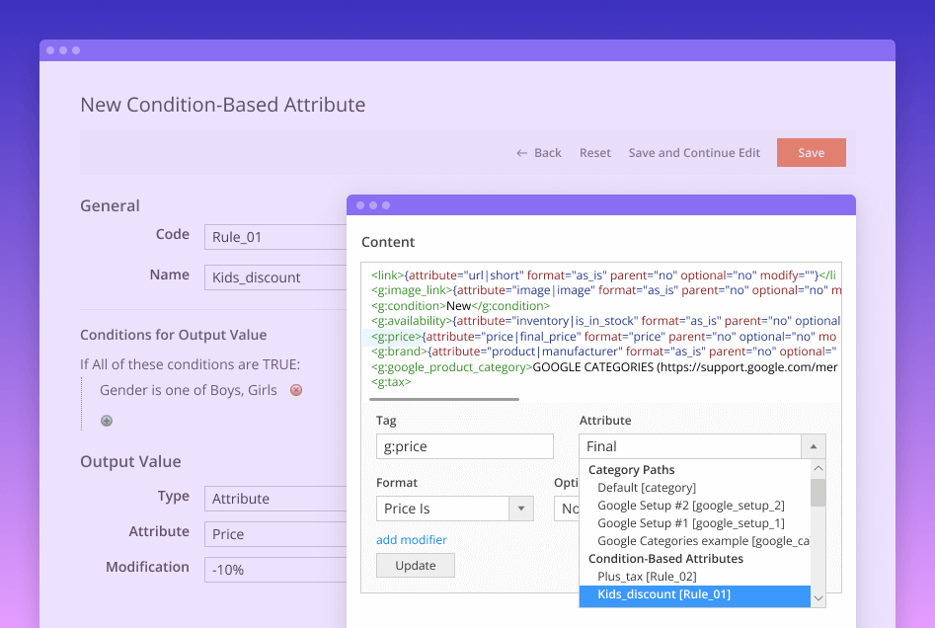Open the Format dropdown showing "Price Is"

point(523,508)
